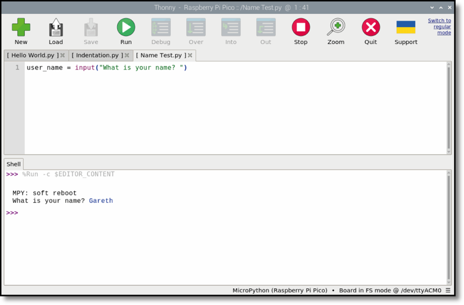Click the greyed Save toolbar icon
Viewport: 464px width, 305px height.
(x=91, y=27)
